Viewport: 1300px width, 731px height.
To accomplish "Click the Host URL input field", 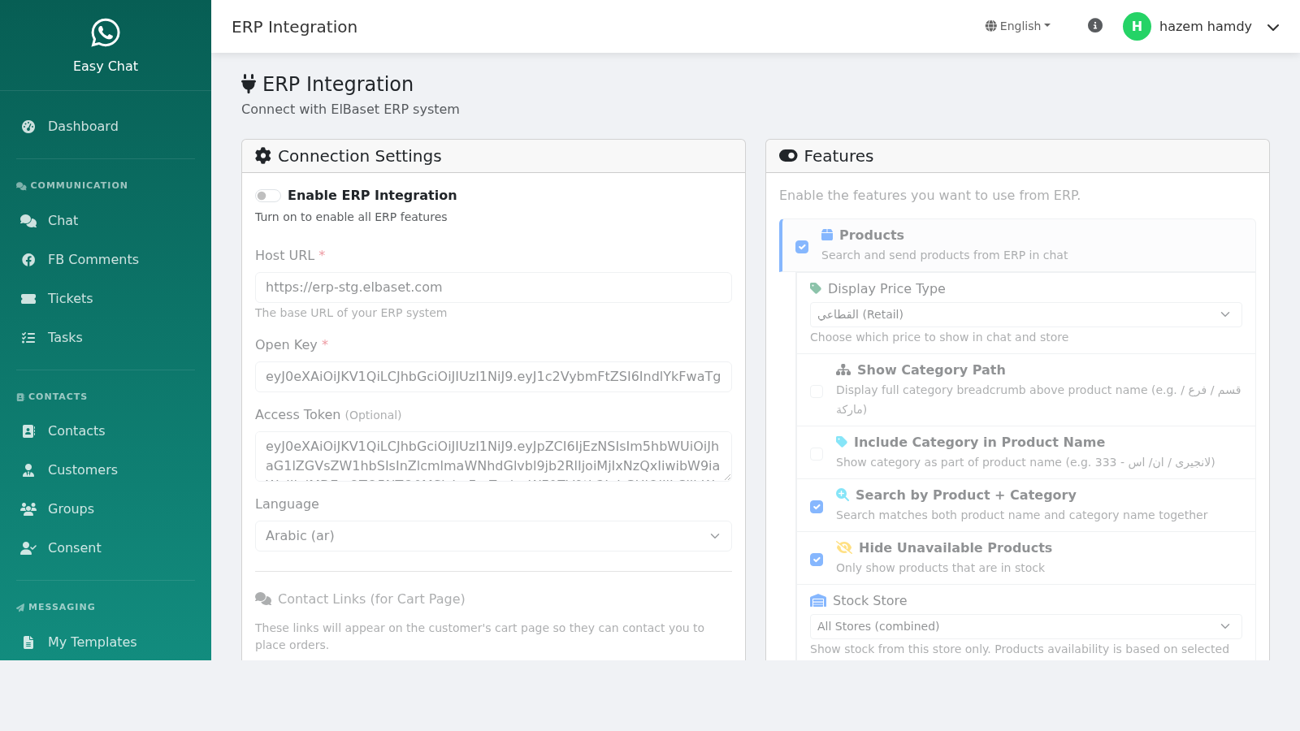I will tap(493, 287).
